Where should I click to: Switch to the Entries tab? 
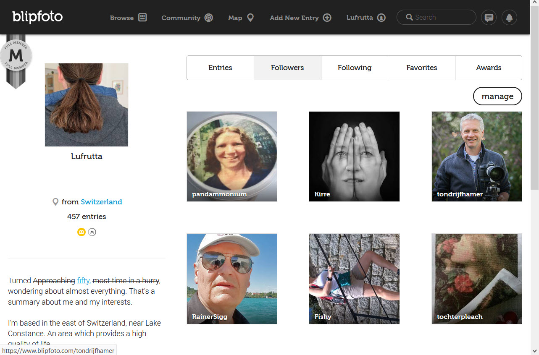tap(220, 68)
